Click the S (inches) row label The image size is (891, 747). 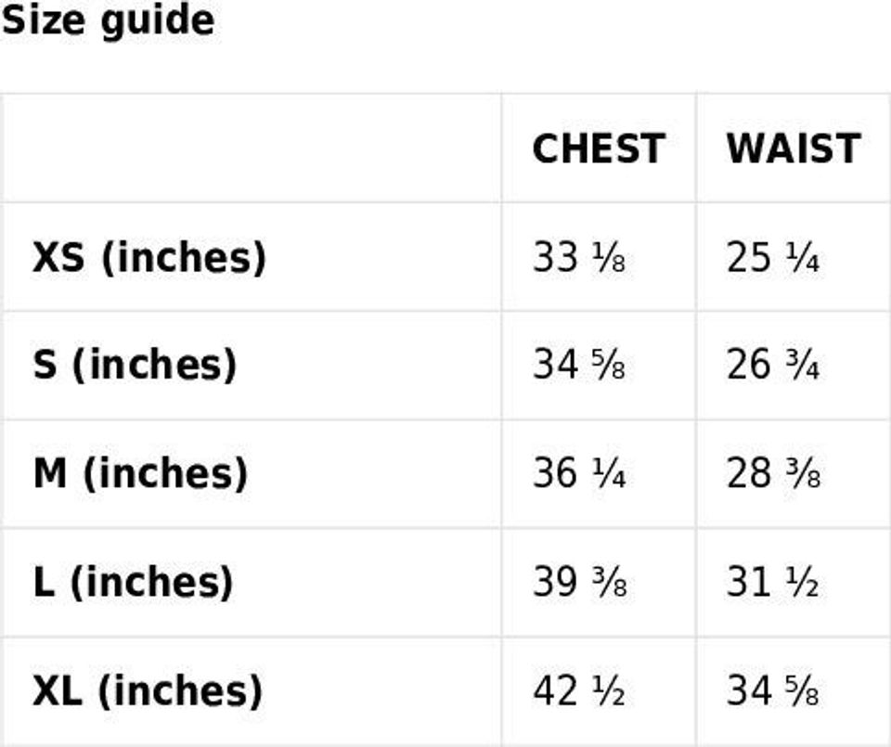pyautogui.click(x=135, y=365)
